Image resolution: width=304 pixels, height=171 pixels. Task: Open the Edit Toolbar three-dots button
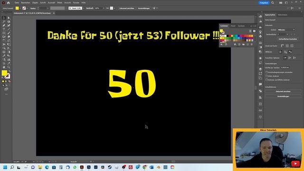pos(6,94)
